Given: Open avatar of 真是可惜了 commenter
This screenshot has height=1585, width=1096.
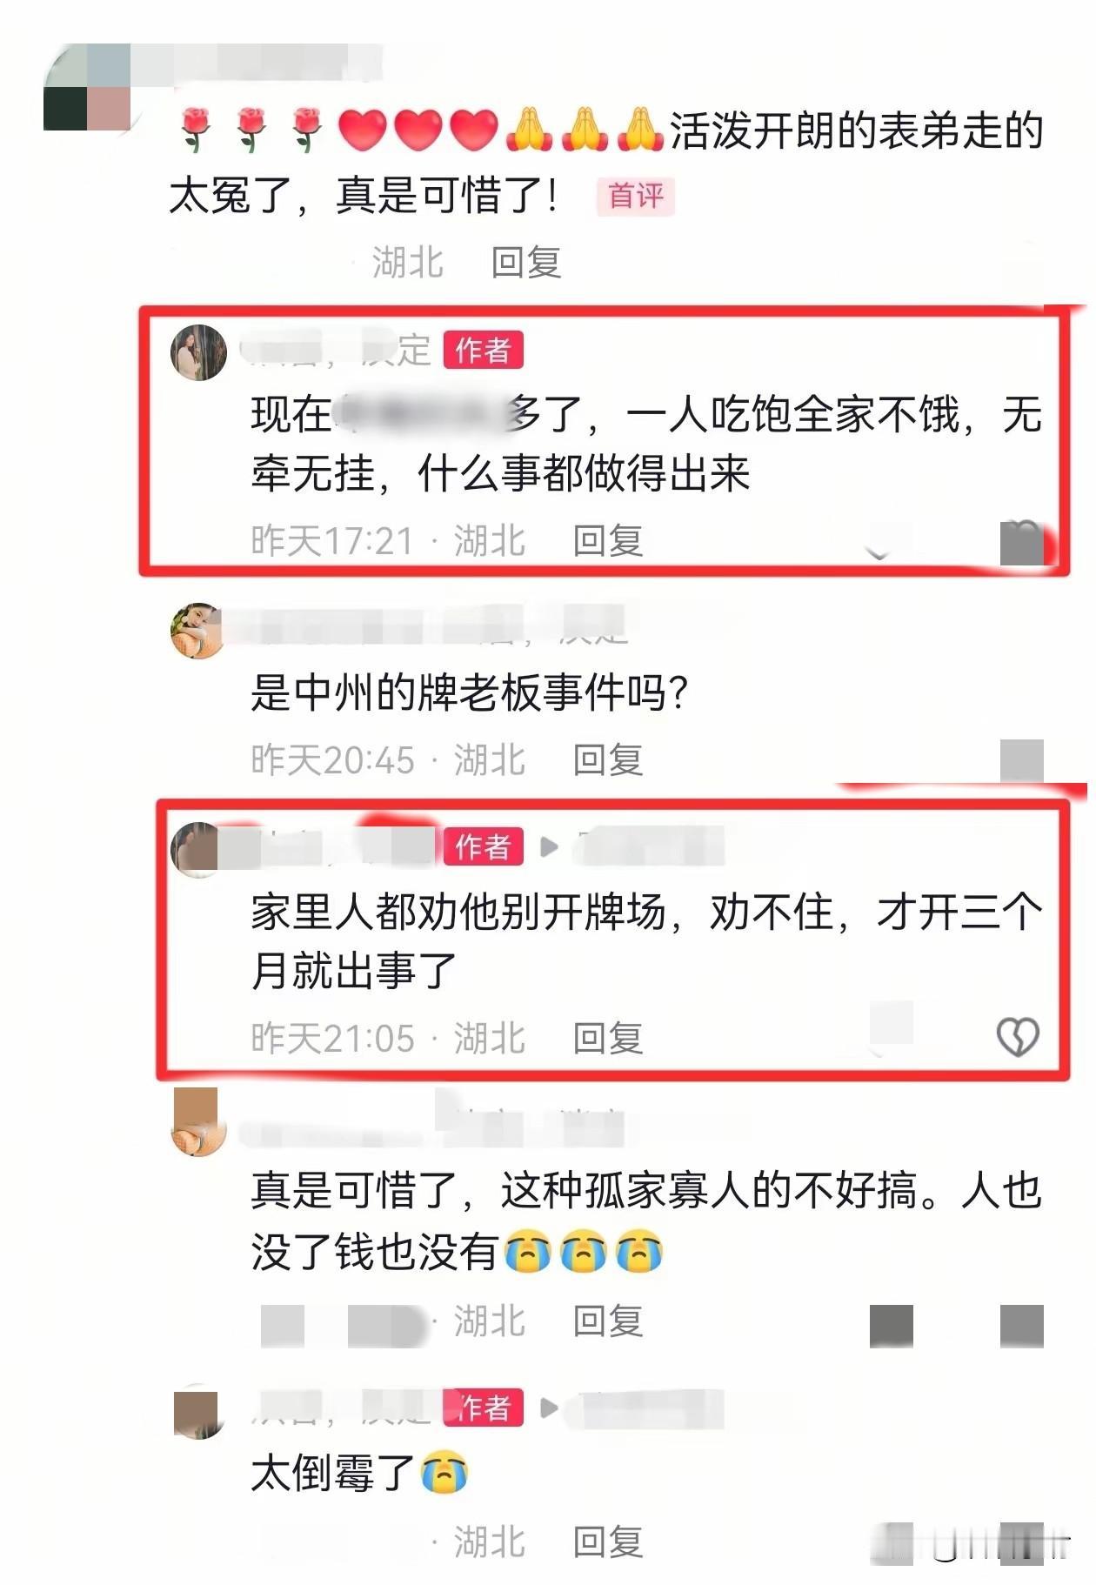Looking at the screenshot, I should click(199, 1121).
